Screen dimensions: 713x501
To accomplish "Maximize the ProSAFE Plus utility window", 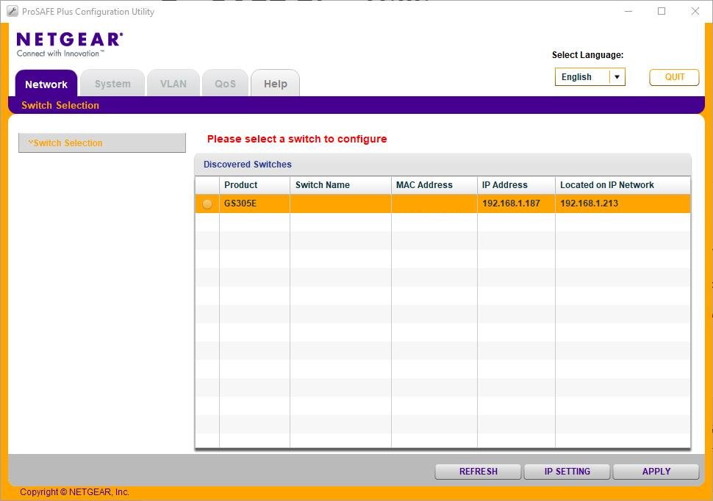I will pyautogui.click(x=662, y=11).
